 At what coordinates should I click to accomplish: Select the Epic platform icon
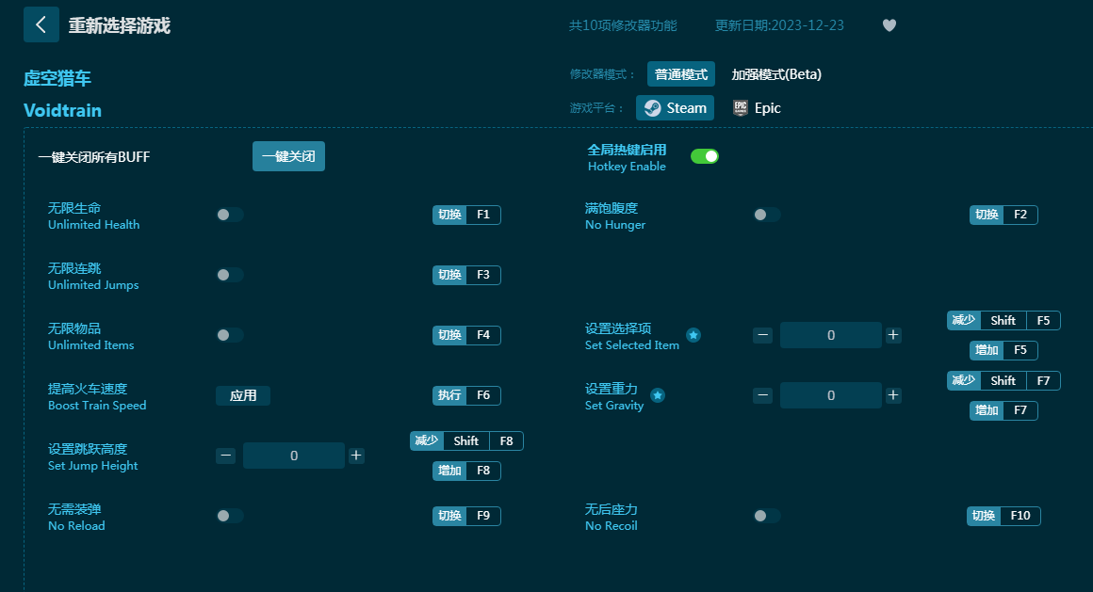pyautogui.click(x=742, y=108)
